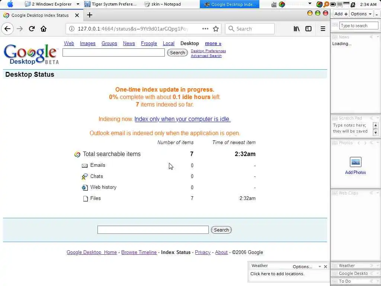Open the Privacy footer link

[x=203, y=252]
